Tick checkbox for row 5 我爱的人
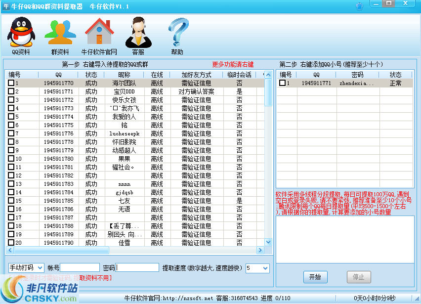This screenshot has height=304, width=421. coord(11,117)
